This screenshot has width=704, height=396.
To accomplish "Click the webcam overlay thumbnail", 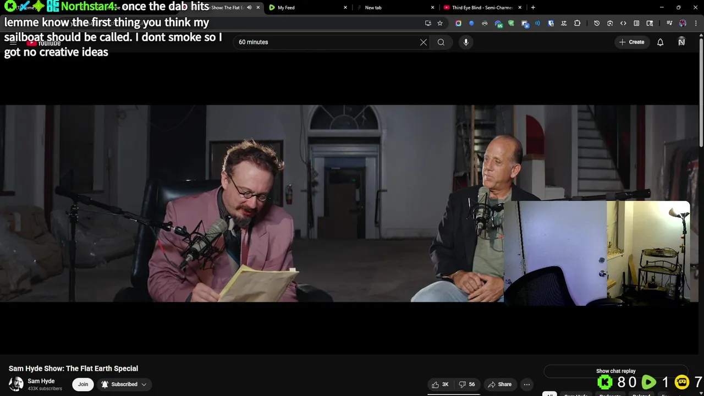I will tap(597, 253).
